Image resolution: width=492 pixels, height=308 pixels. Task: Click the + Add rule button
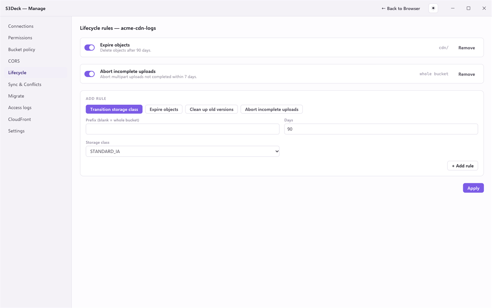click(x=463, y=166)
